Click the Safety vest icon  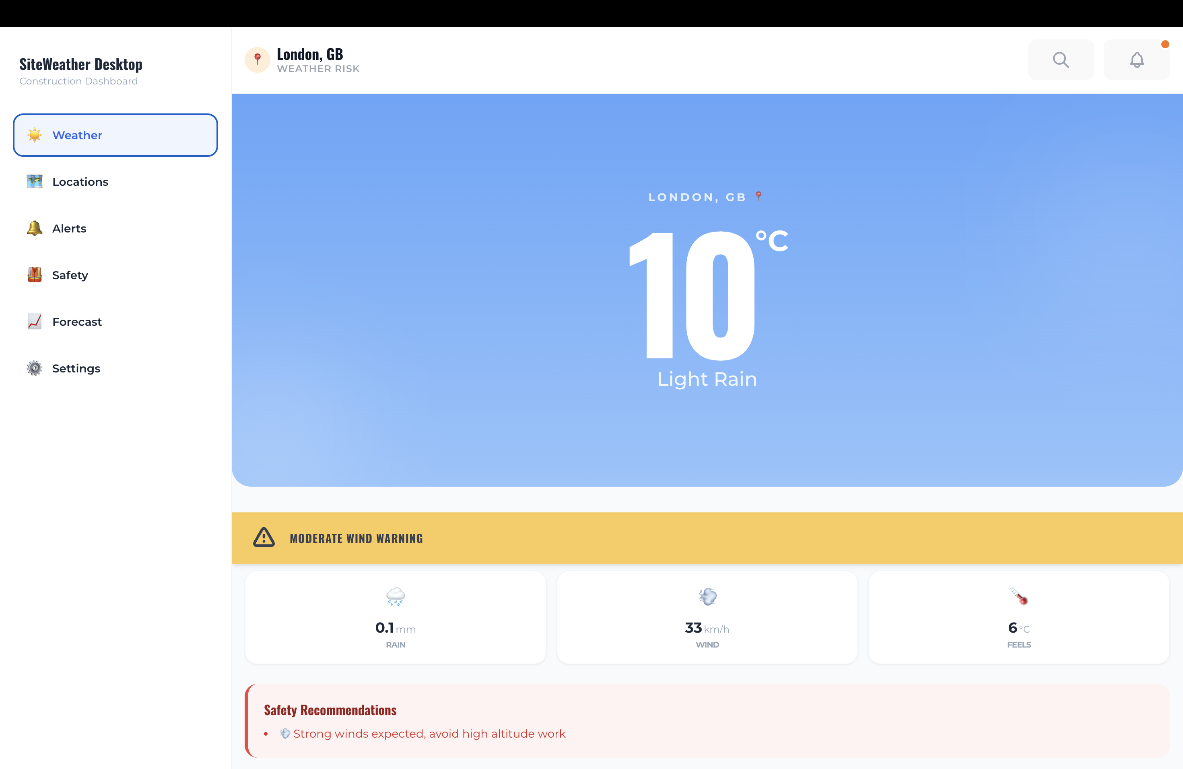(x=34, y=275)
